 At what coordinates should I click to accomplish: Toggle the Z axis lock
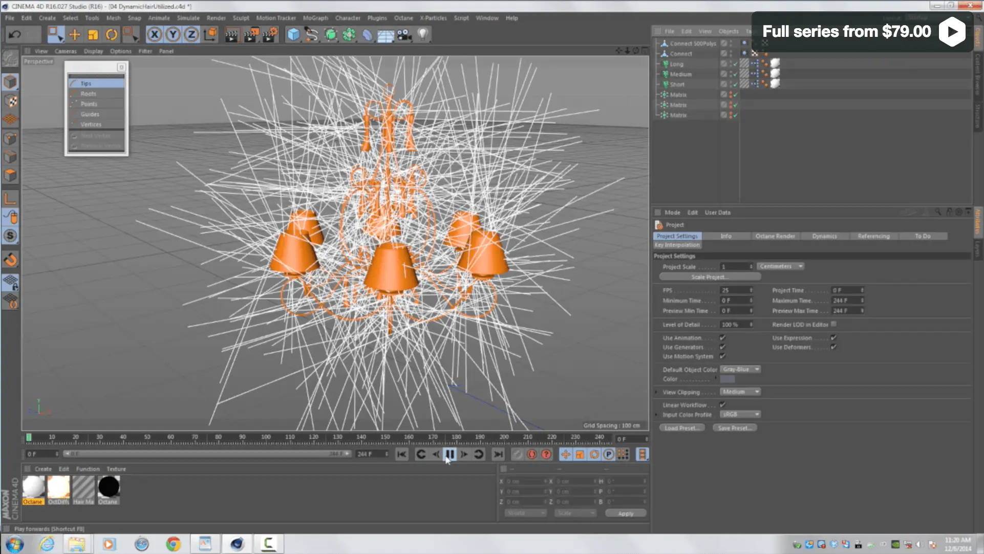coord(191,35)
